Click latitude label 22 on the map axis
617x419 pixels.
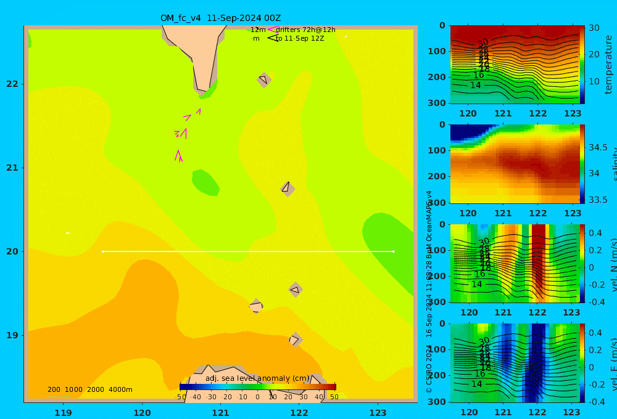pos(12,84)
